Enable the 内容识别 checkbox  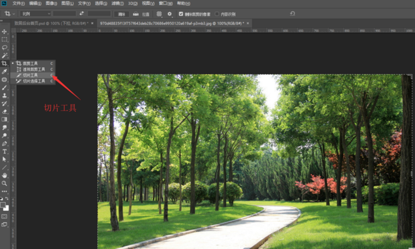217,14
